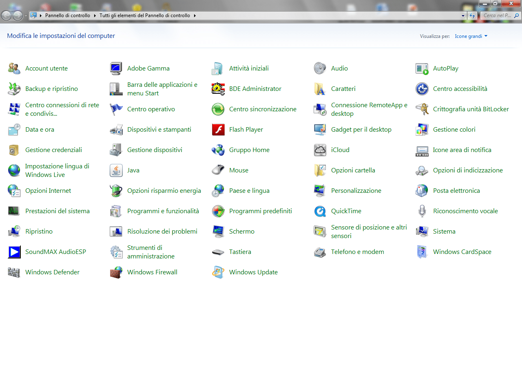The width and height of the screenshot is (522, 384).
Task: Click the Flash Player red icon
Action: [218, 130]
